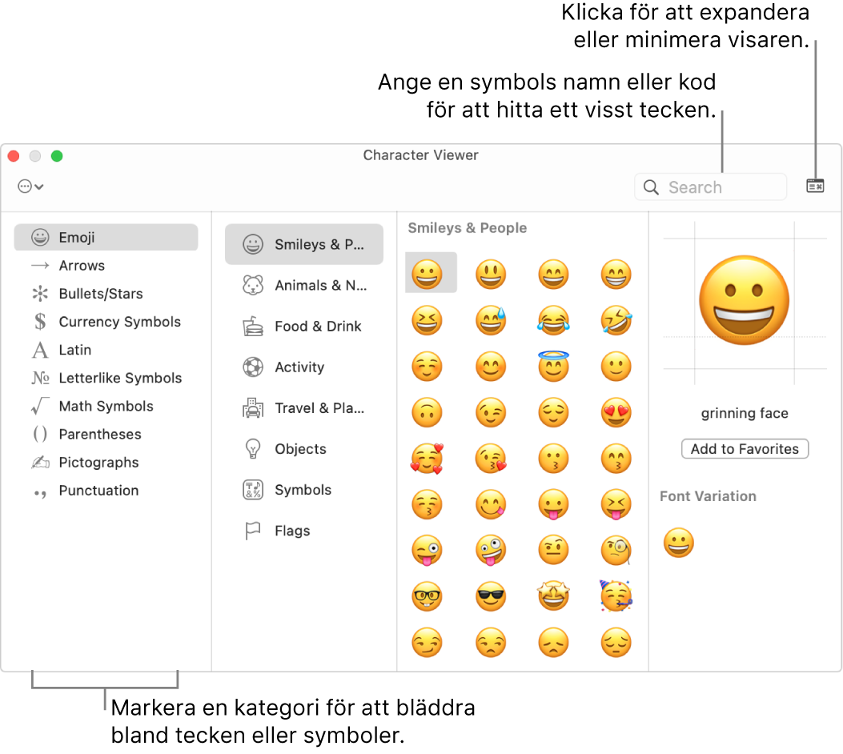Select face savoring food emoji

click(491, 504)
